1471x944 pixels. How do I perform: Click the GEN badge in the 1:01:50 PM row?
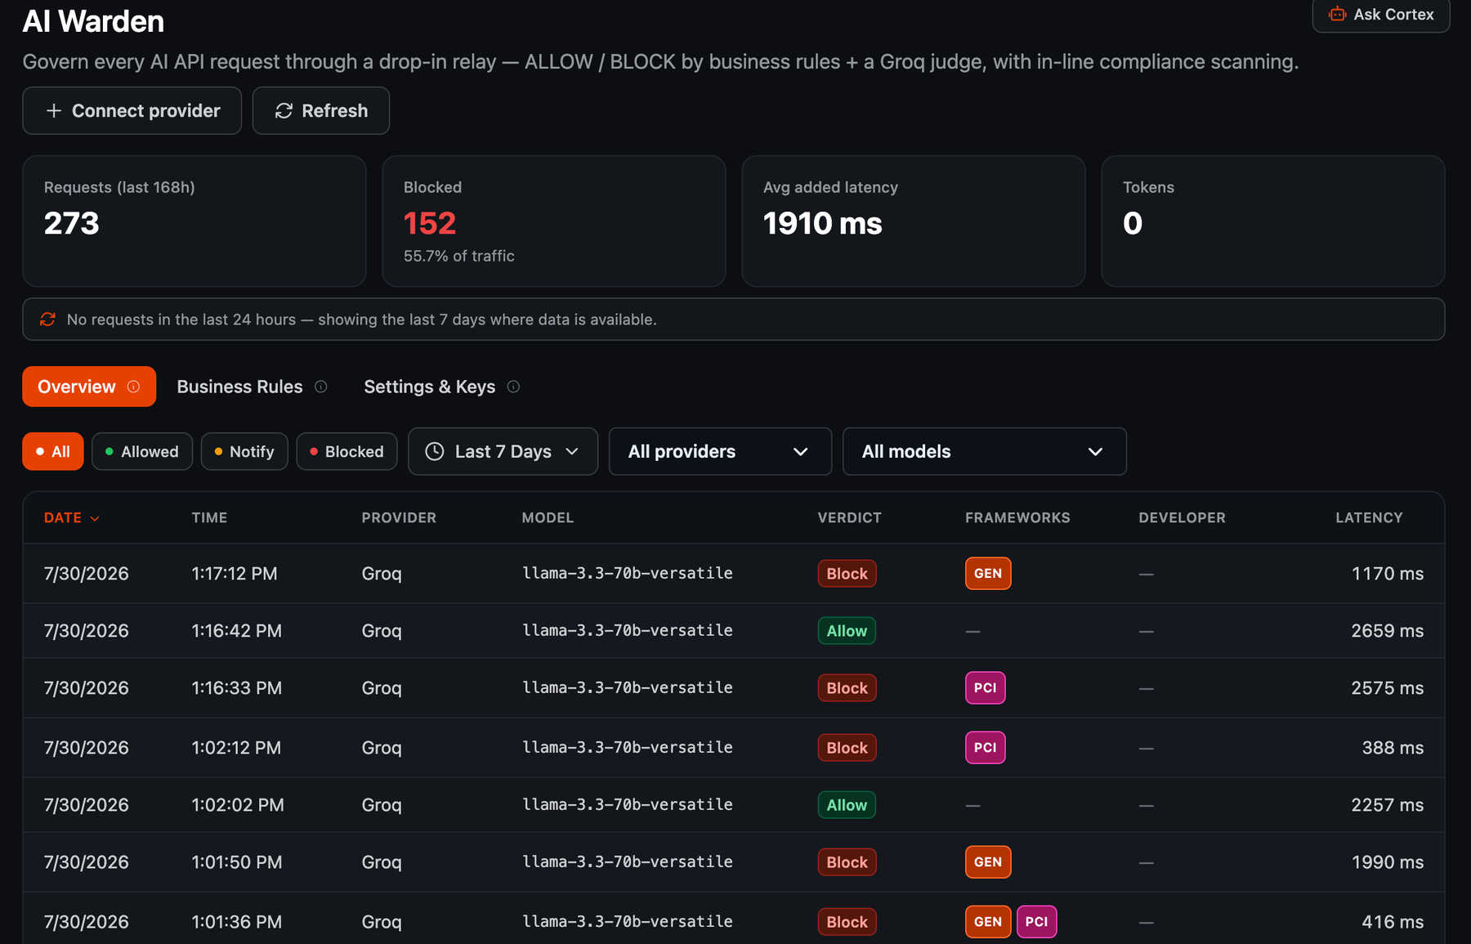(x=988, y=861)
